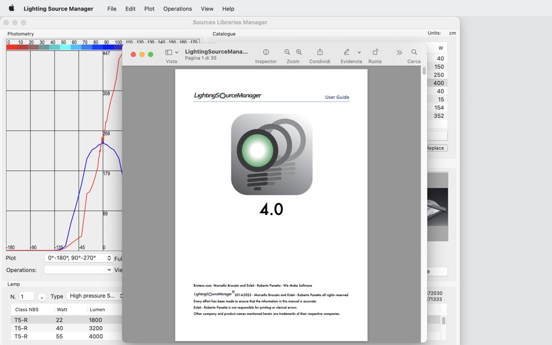Open the Operations menu
Viewport: 552px width, 345px height.
(177, 9)
